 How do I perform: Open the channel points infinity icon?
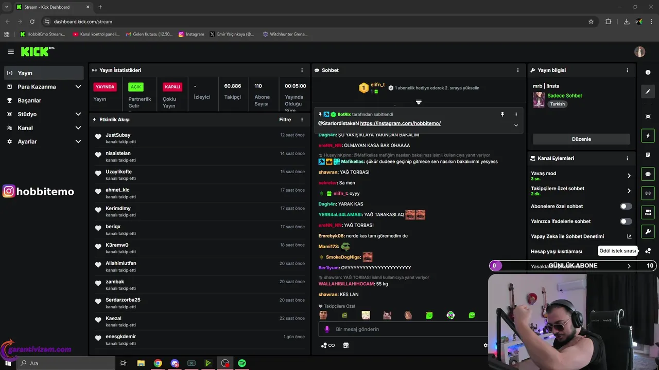(328, 345)
